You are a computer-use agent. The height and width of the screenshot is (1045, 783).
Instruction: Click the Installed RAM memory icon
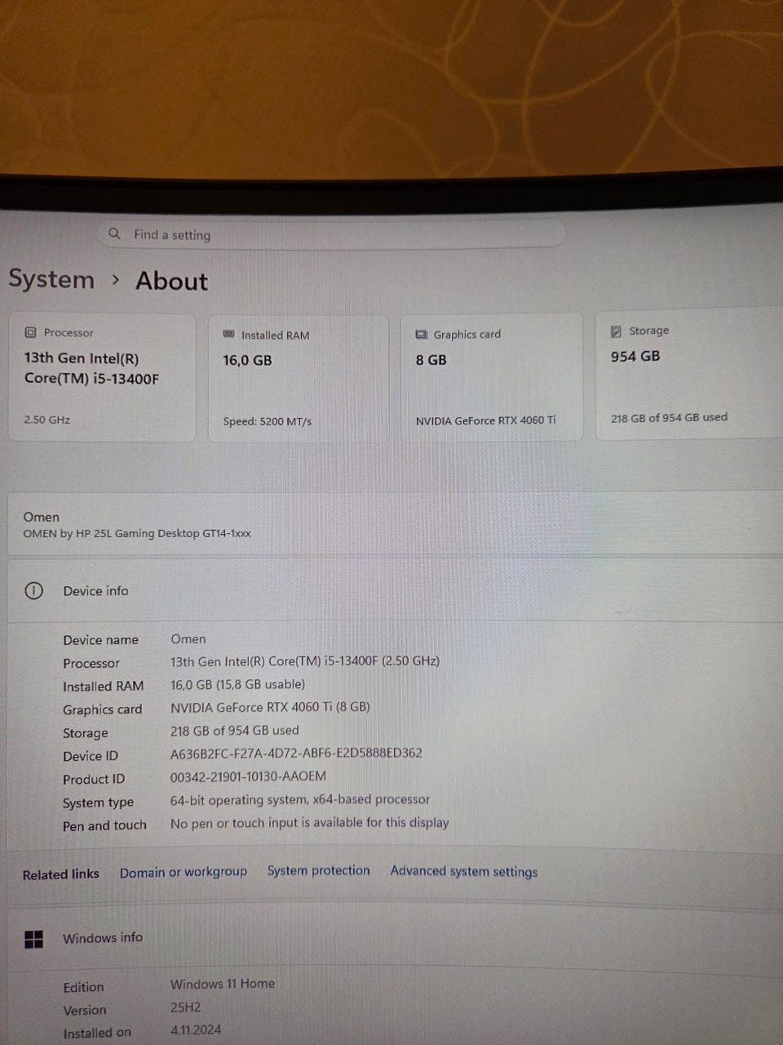(x=229, y=334)
